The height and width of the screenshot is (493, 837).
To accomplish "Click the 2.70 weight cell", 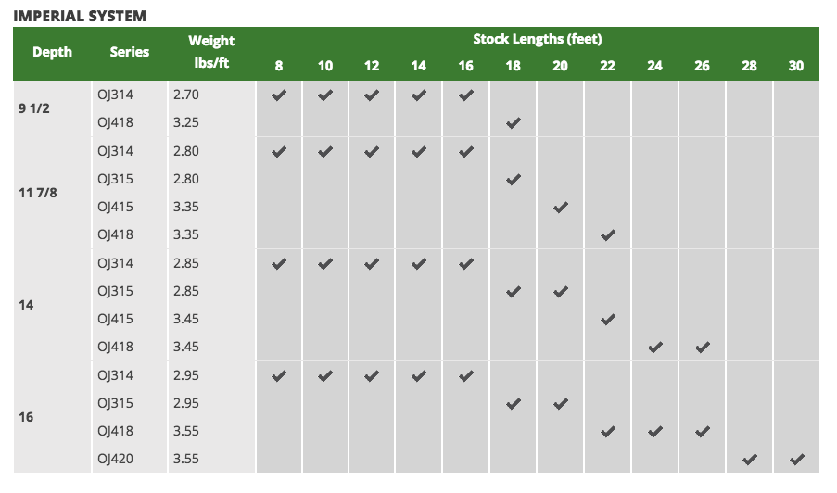I will coord(185,95).
